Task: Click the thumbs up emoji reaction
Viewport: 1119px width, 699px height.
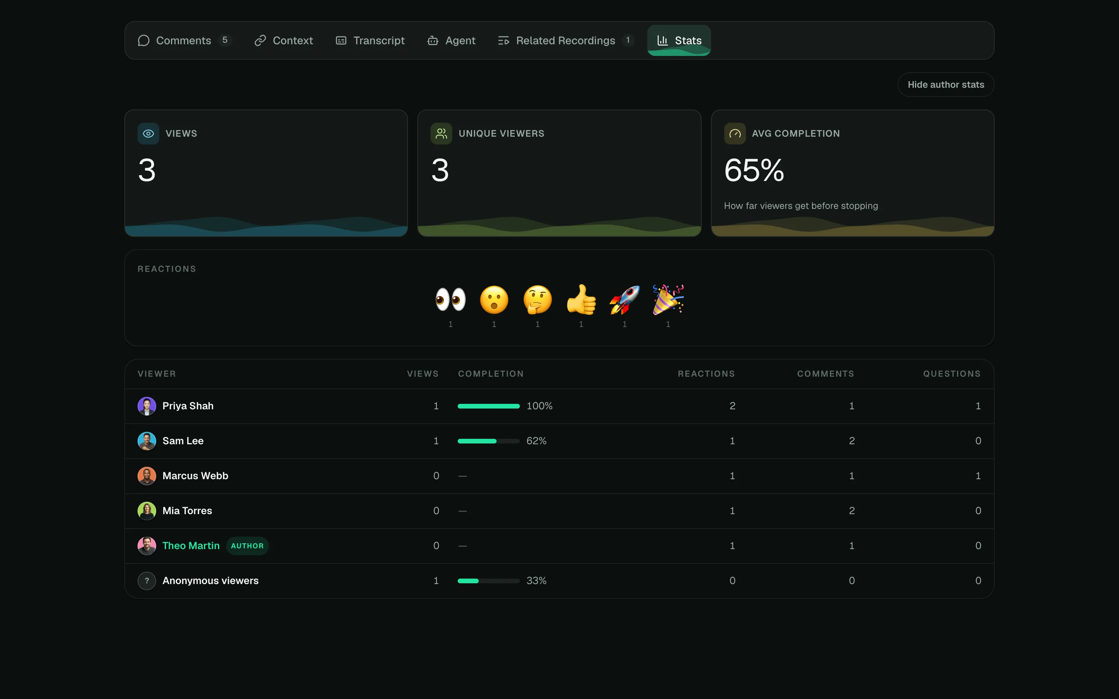Action: [x=581, y=299]
